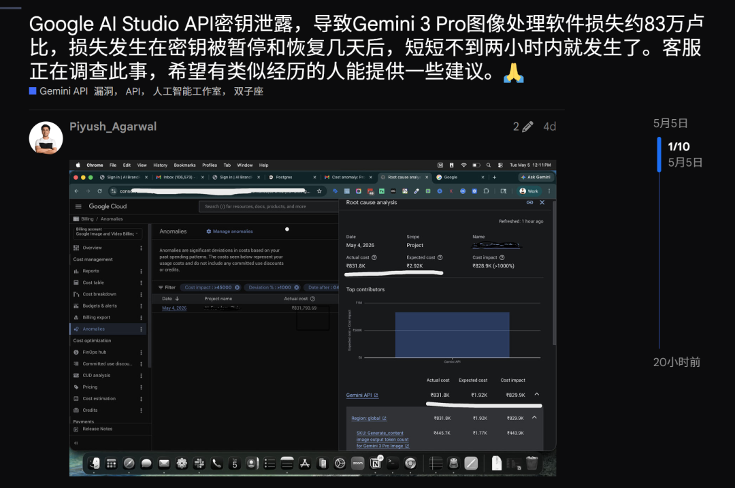Close the Root cause analysis panel

click(x=542, y=203)
